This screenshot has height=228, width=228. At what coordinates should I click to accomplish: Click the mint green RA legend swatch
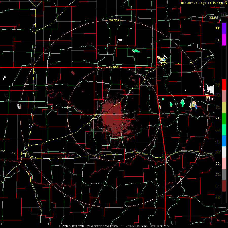click(x=224, y=130)
